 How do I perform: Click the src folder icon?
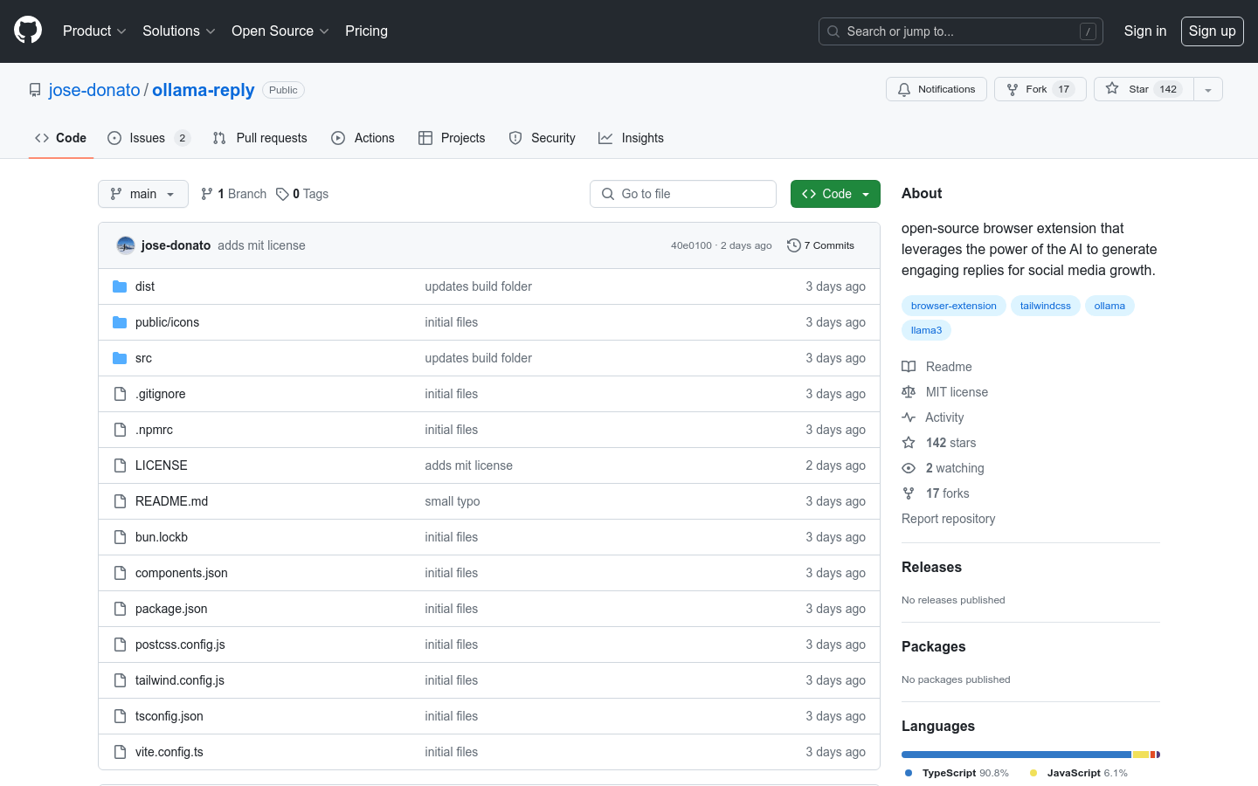[120, 358]
